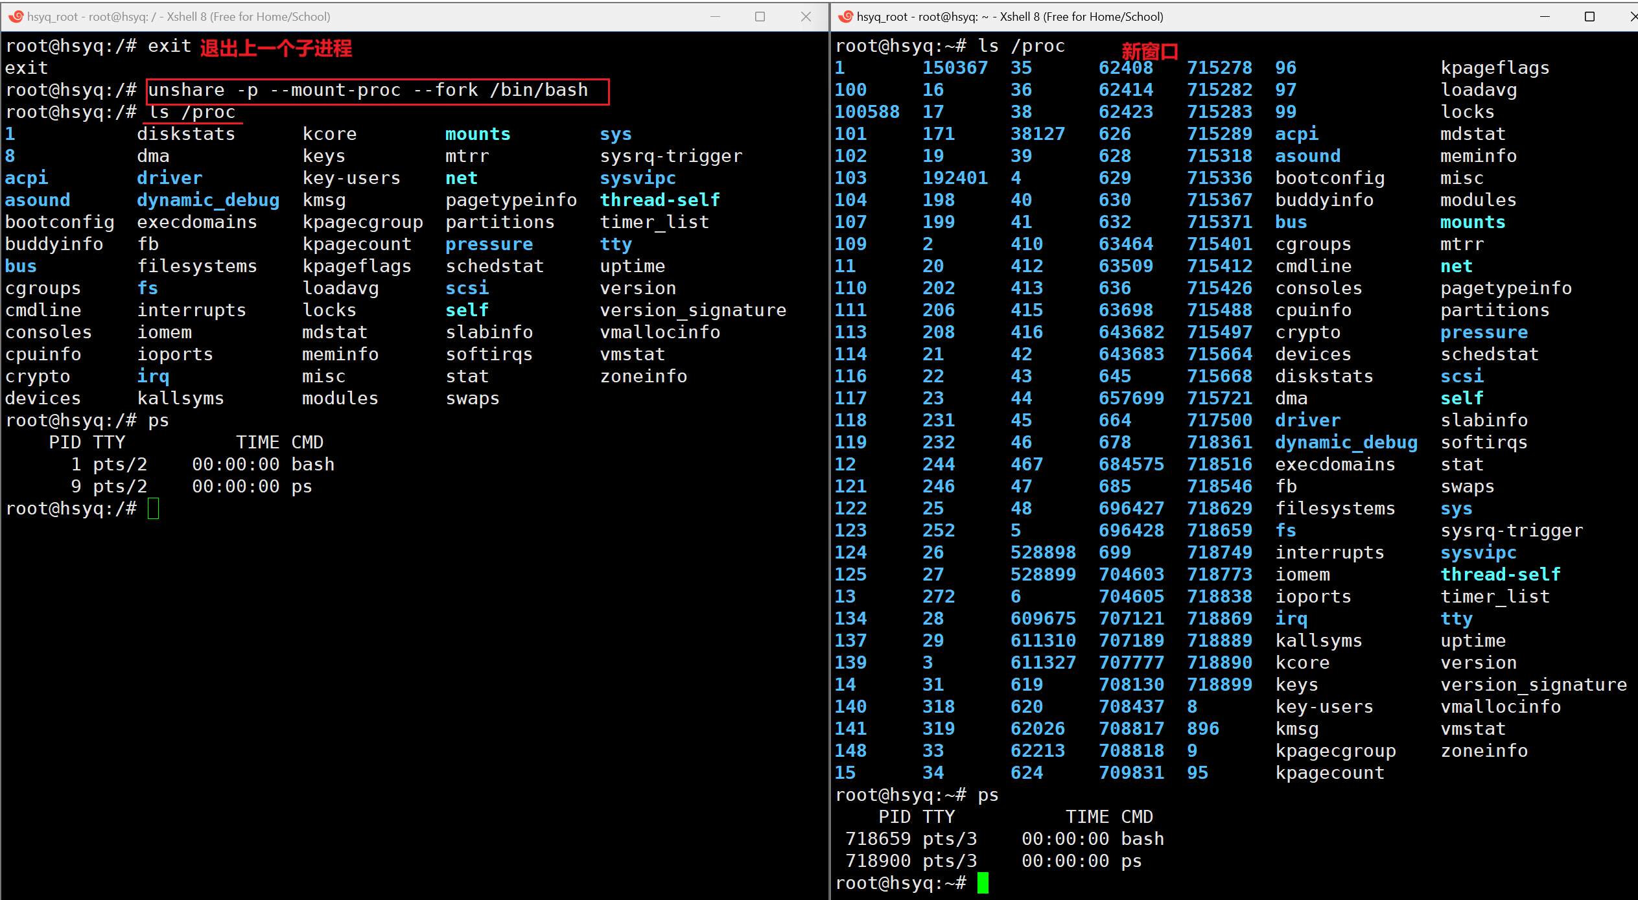The image size is (1638, 900).
Task: Click the solid green cursor in right terminal
Action: tap(983, 883)
